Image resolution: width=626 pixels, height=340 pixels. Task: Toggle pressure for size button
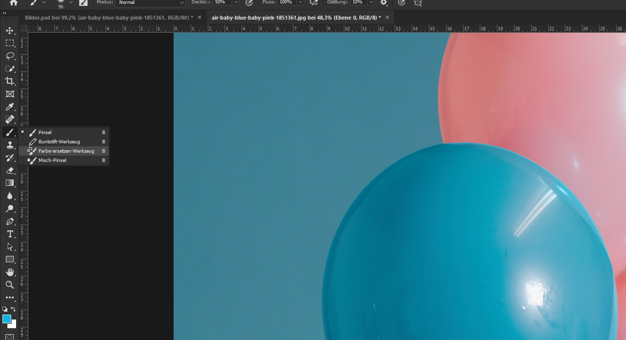pyautogui.click(x=402, y=2)
